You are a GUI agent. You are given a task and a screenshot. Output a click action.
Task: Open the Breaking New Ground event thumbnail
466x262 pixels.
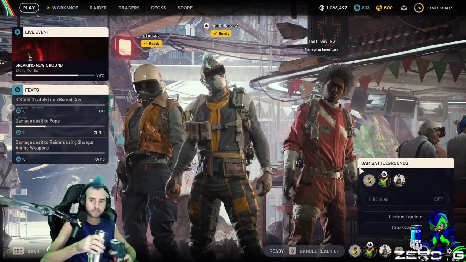point(60,49)
